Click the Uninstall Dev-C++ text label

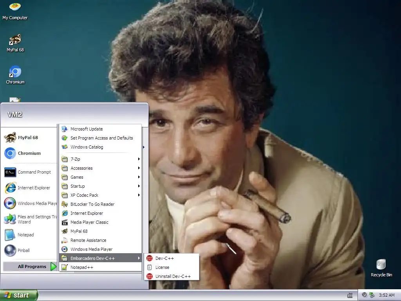pos(173,276)
